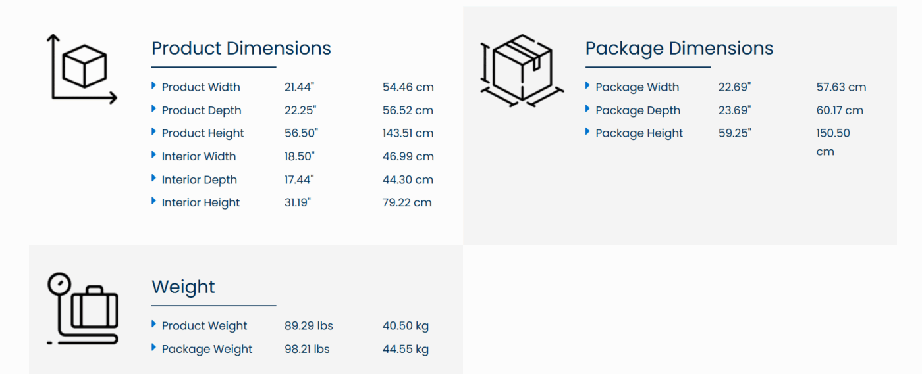
Task: Click the Interior Depth label
Action: point(200,180)
